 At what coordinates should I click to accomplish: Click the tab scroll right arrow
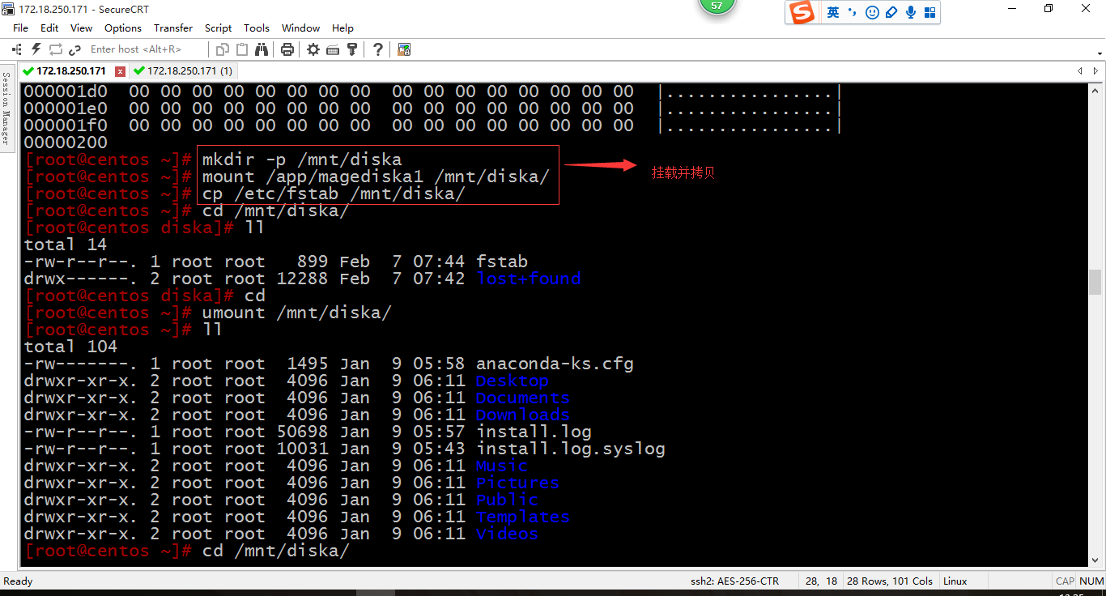pyautogui.click(x=1096, y=71)
